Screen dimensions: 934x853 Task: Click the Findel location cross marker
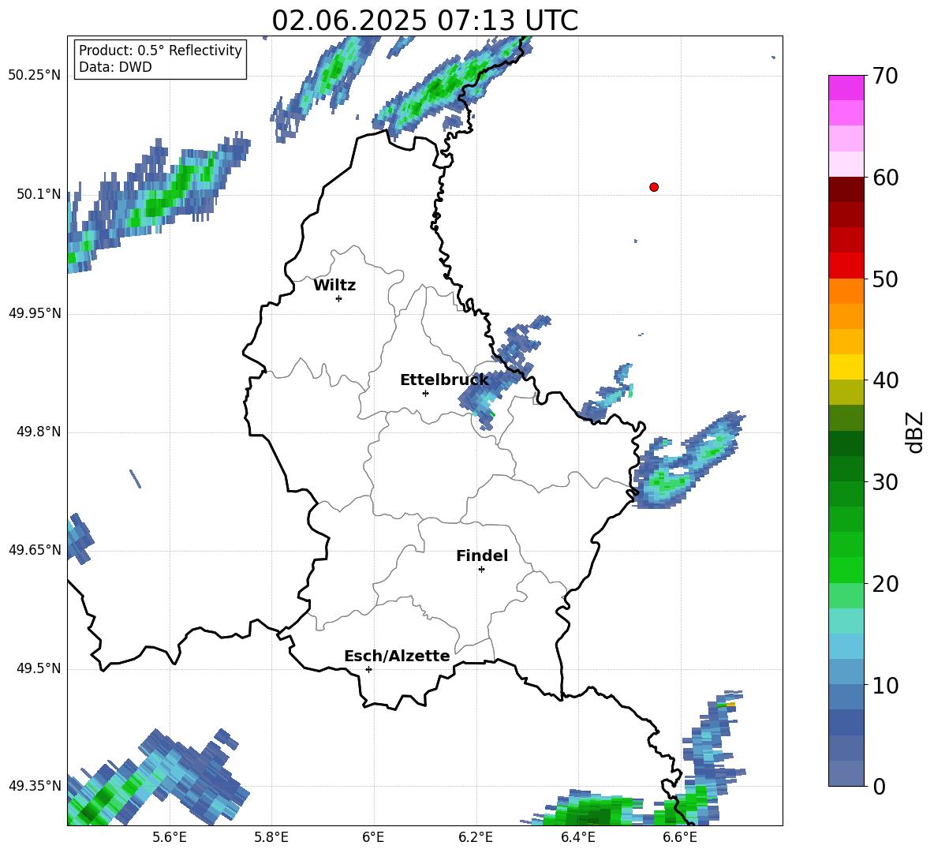click(481, 570)
